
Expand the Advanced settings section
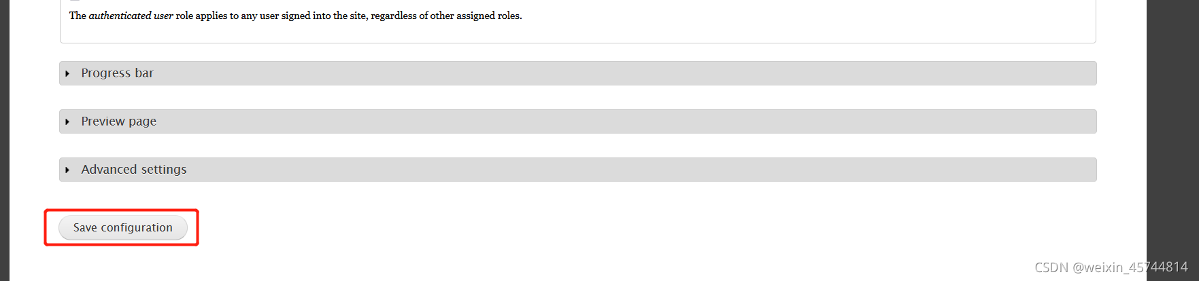coord(577,170)
